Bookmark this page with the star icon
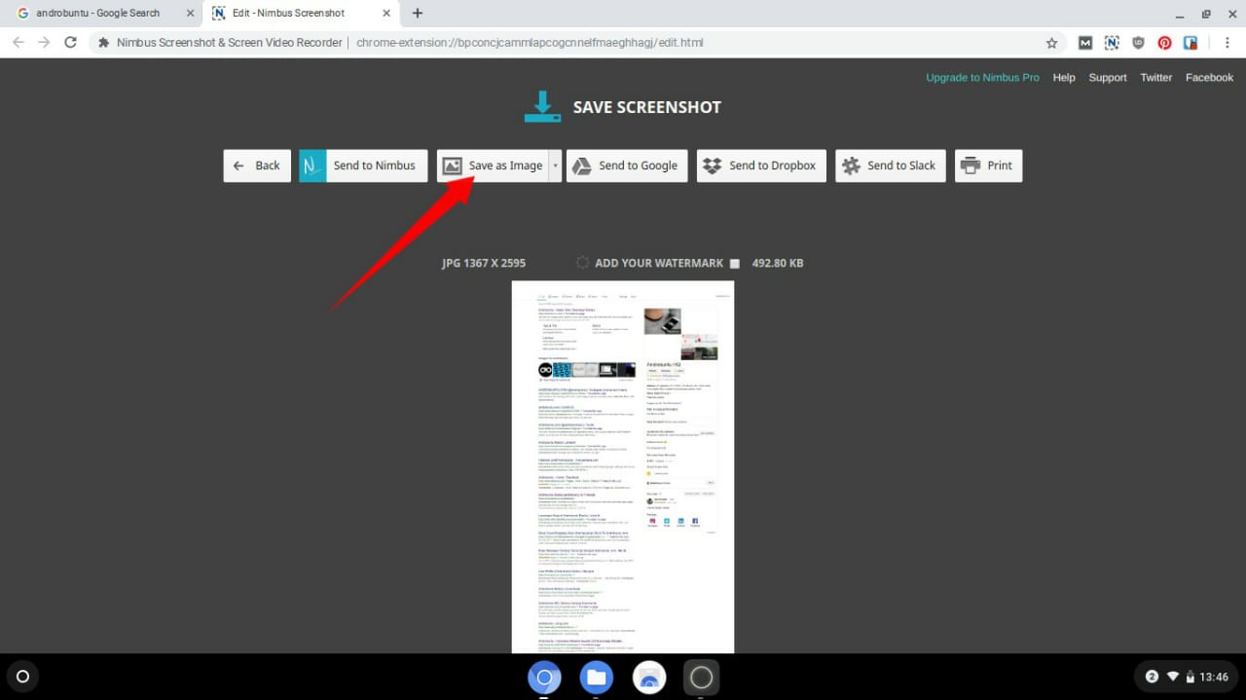 (x=1052, y=42)
